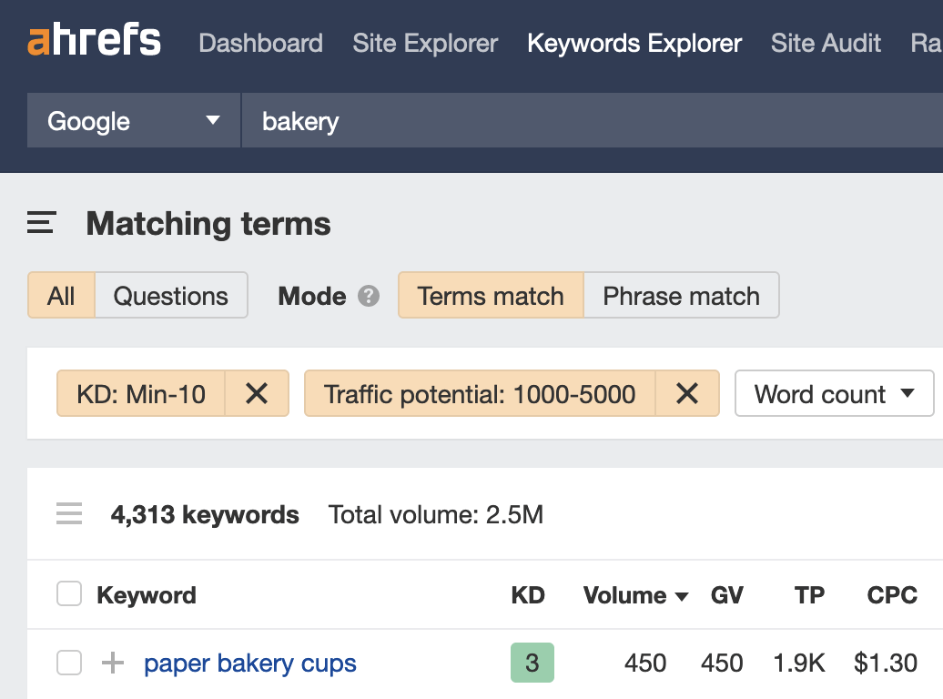Switch to the Questions tab

pyautogui.click(x=170, y=295)
